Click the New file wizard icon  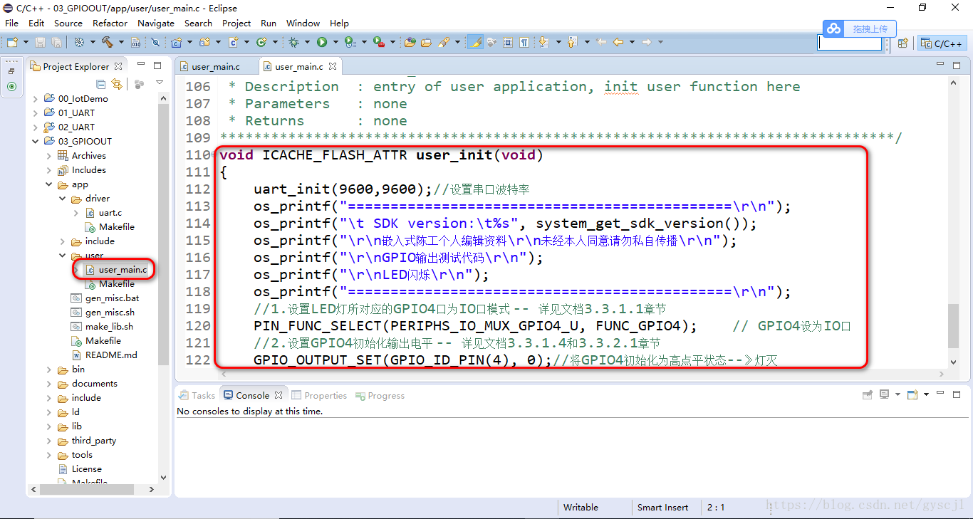[13, 42]
